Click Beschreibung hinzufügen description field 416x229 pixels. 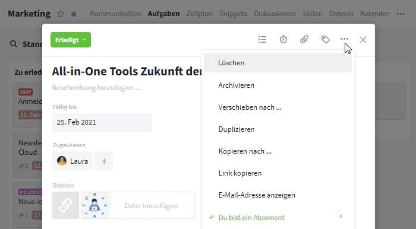[96, 88]
